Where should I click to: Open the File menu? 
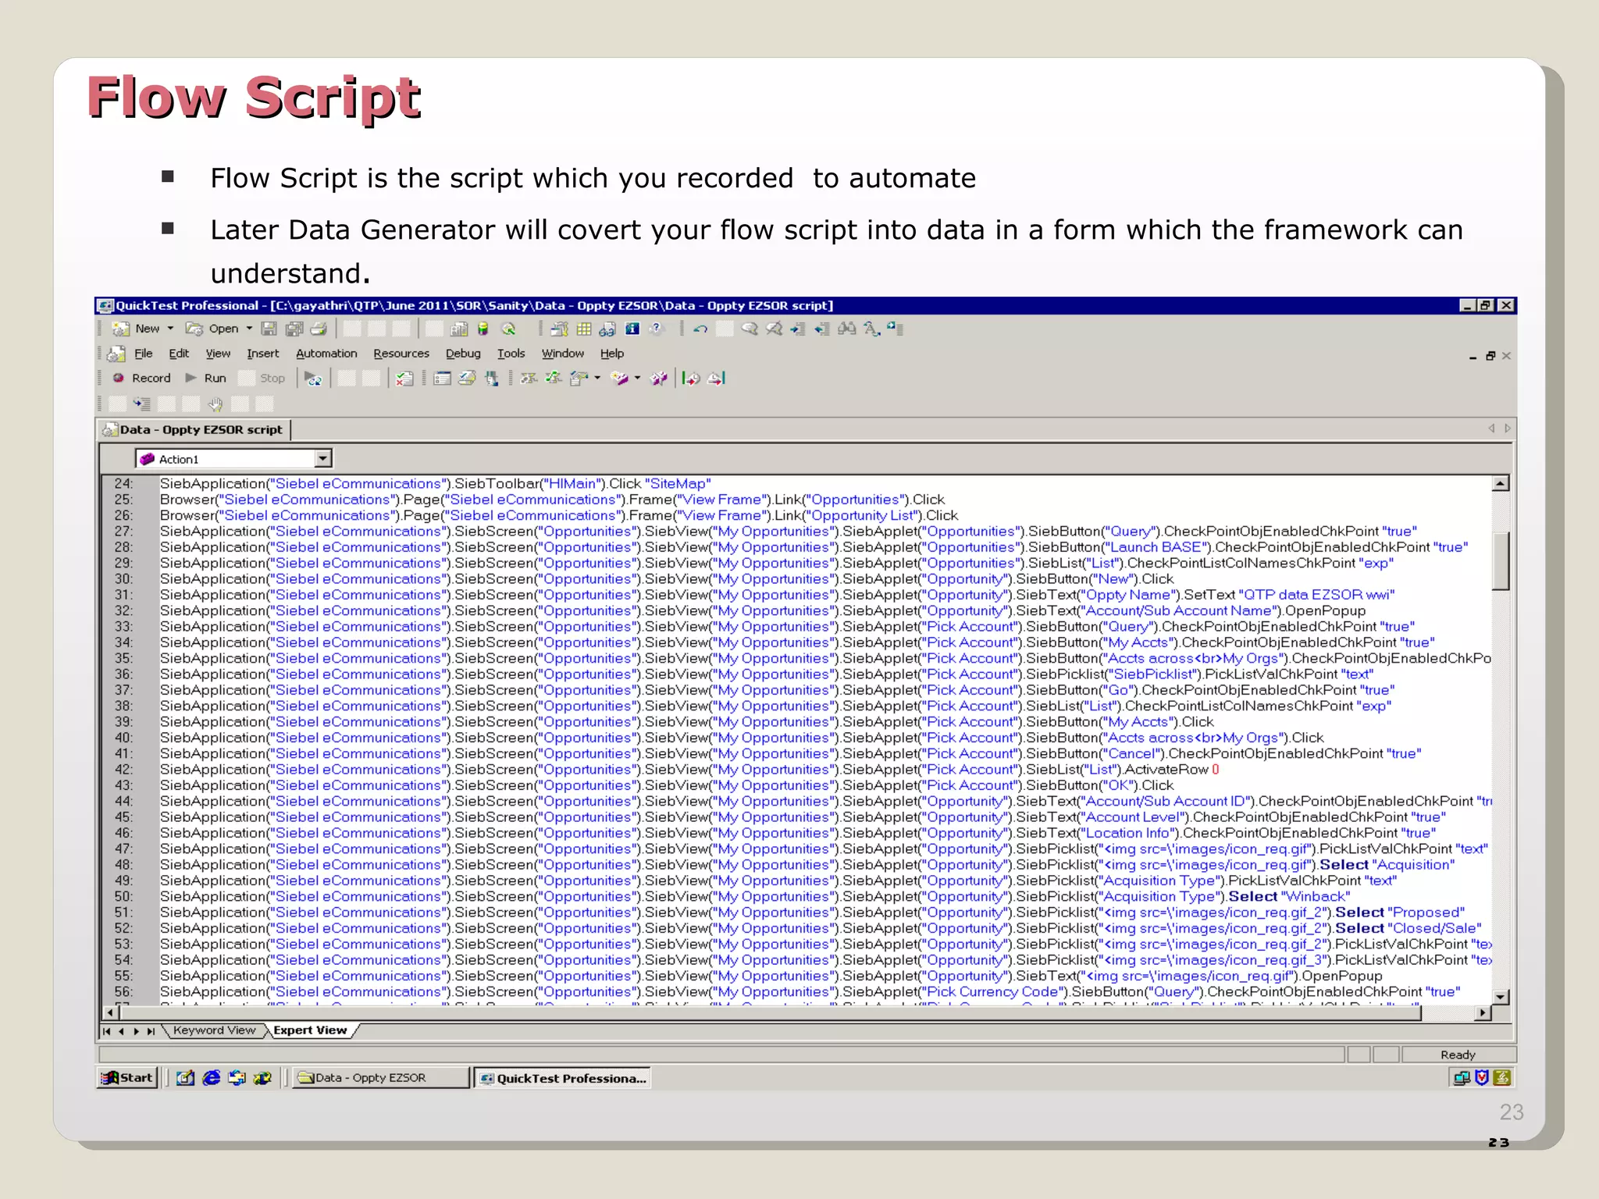click(143, 354)
